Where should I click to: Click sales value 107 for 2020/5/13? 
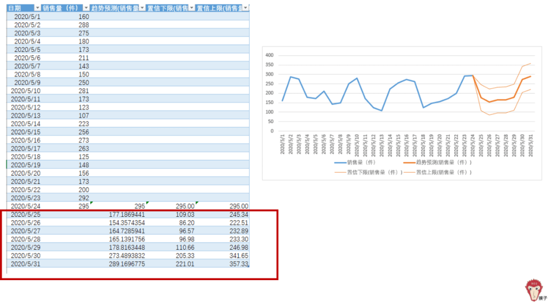(x=84, y=115)
